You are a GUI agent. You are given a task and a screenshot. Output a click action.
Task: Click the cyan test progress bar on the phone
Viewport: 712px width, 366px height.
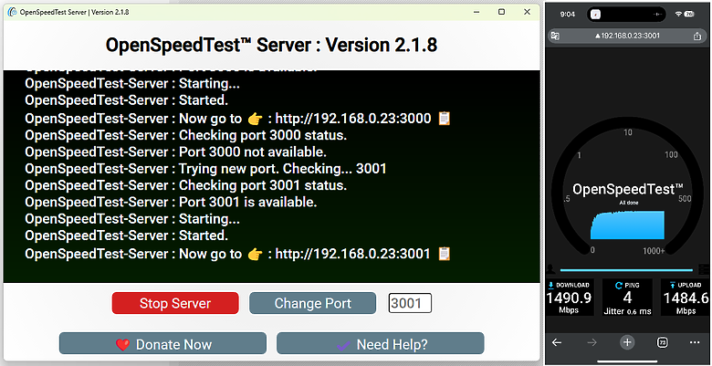(626, 270)
